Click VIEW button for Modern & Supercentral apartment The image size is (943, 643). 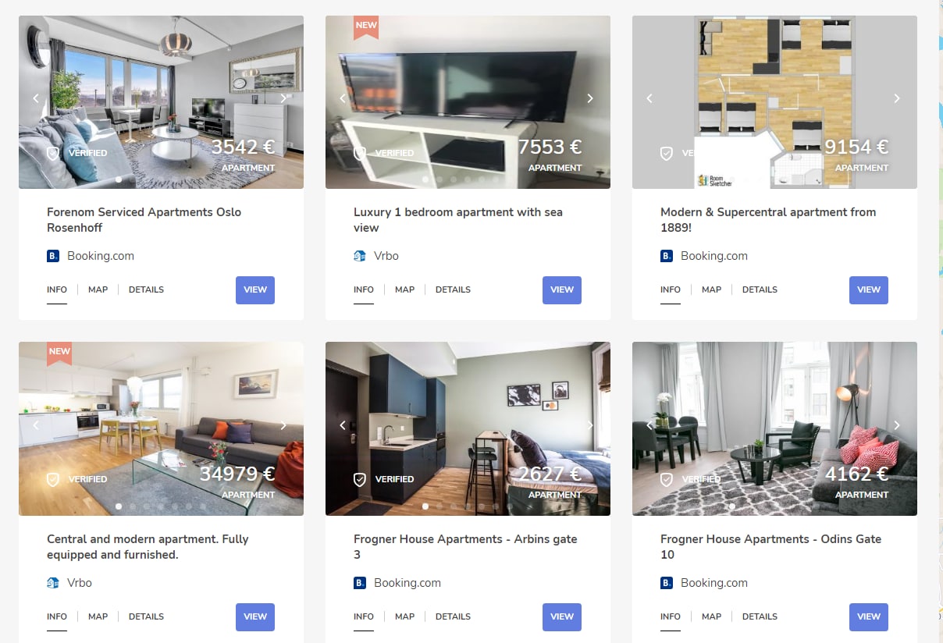pos(869,290)
